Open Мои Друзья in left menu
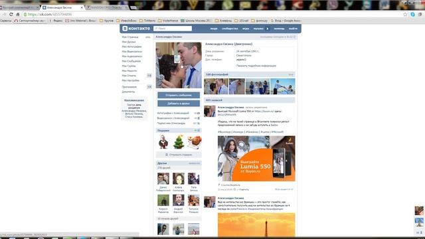Image resolution: width=425 pixels, height=239 pixels. 129,42
